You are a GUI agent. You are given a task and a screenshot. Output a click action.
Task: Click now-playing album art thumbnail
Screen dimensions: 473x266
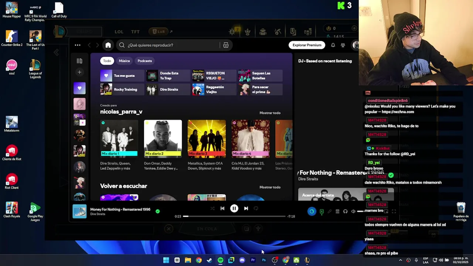(x=79, y=211)
